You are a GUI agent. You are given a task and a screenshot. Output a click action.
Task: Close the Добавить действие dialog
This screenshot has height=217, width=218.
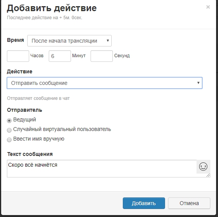point(208,7)
